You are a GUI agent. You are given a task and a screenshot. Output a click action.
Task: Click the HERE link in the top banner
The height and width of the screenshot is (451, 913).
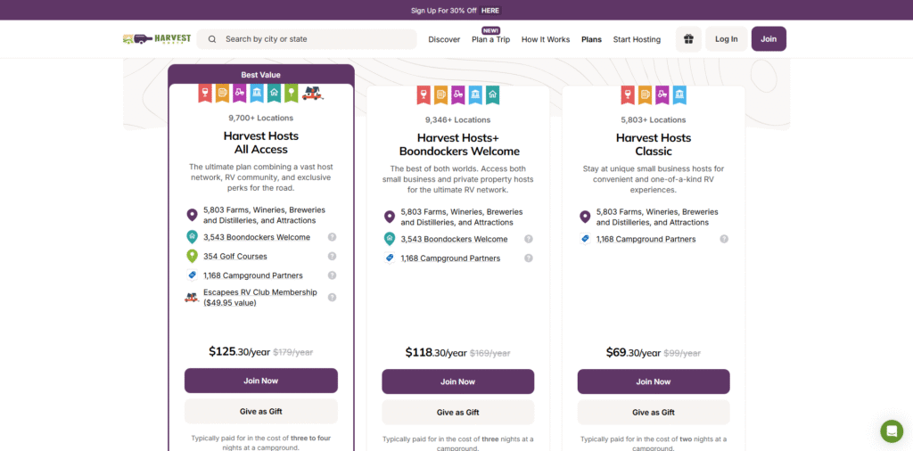[490, 11]
